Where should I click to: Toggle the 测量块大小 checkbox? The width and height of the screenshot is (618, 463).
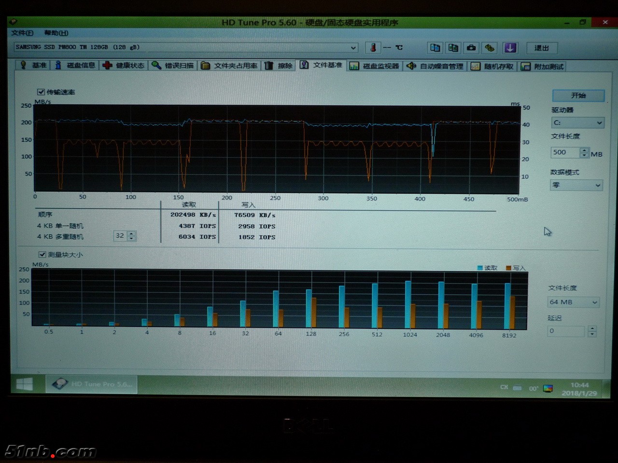coord(42,254)
